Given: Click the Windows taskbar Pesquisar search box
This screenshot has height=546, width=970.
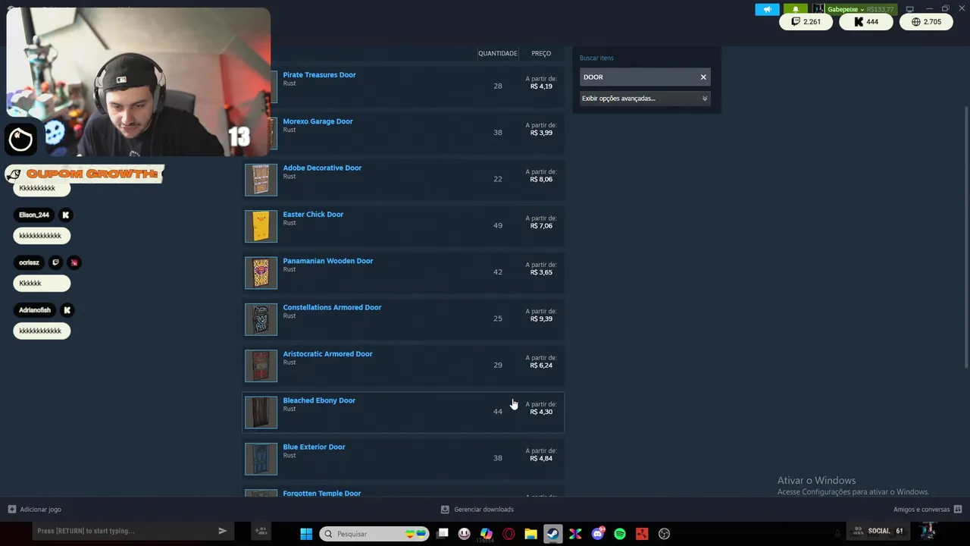Looking at the screenshot, I should [374, 534].
